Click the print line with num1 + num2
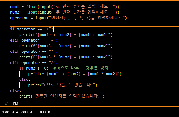This screenshot has width=179, height=117. tap(66, 35)
